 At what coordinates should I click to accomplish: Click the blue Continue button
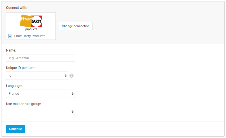pyautogui.click(x=16, y=129)
